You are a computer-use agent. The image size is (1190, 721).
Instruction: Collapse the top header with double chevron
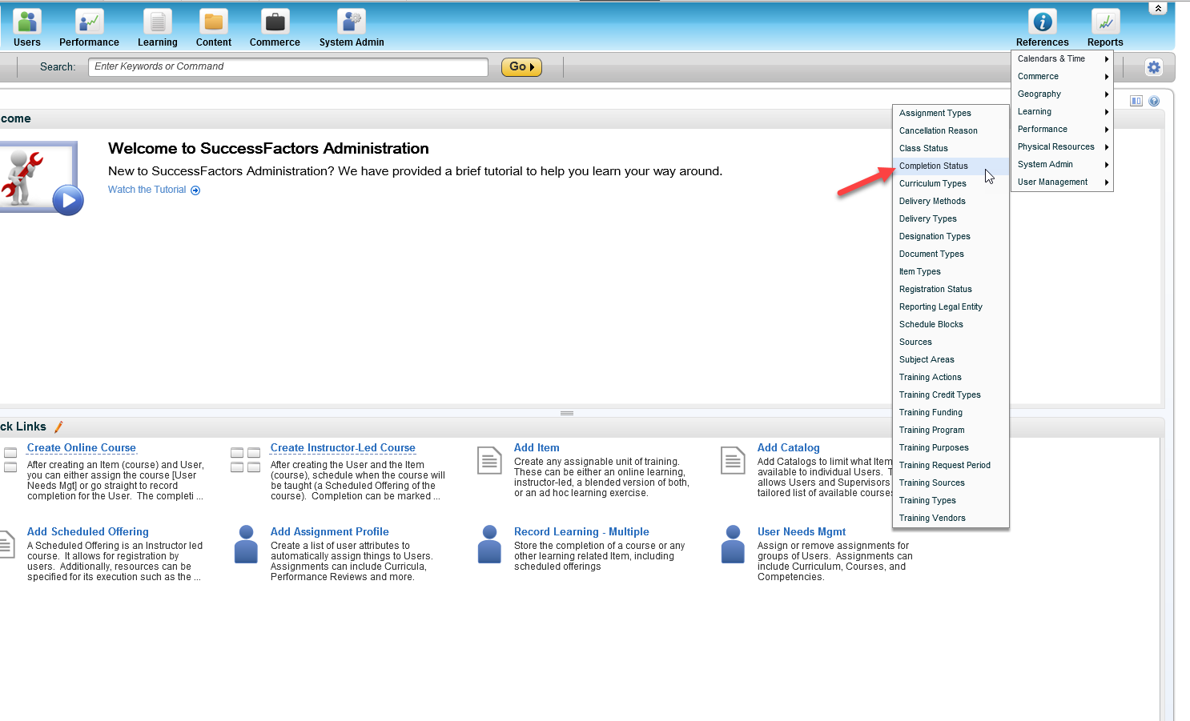1158,8
